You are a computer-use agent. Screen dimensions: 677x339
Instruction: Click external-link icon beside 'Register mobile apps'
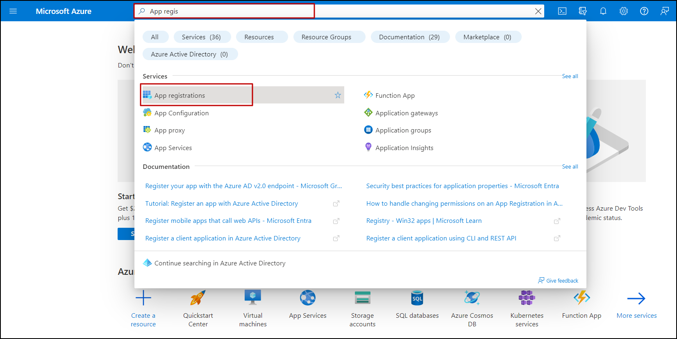[x=336, y=221]
